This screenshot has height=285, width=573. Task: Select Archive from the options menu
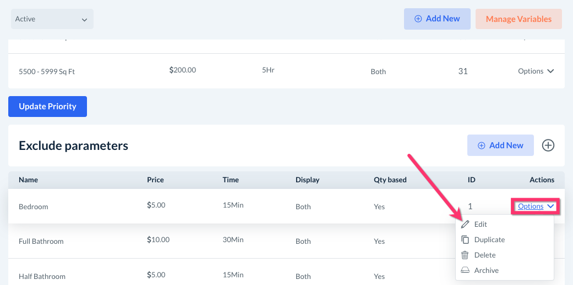click(x=486, y=270)
